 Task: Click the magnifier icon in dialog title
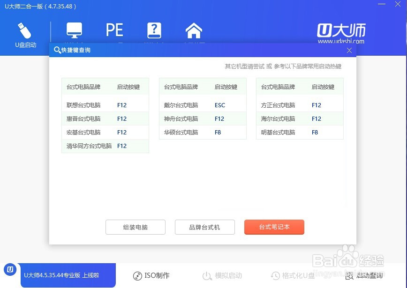[57, 50]
